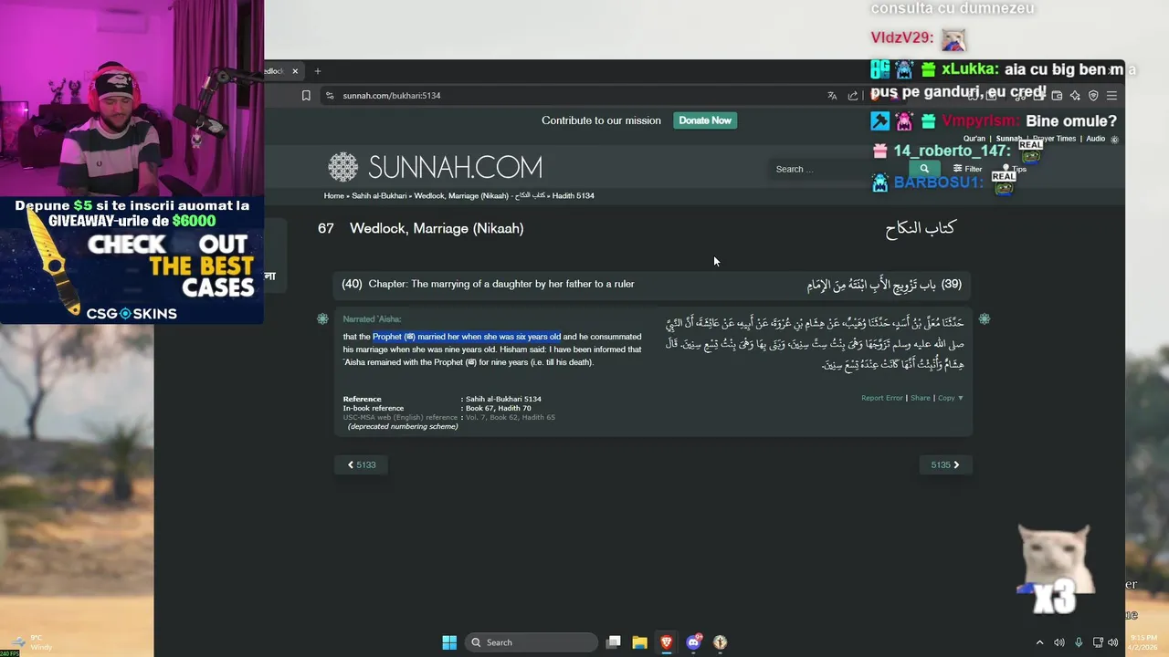Open the weather widget on taskbar
The width and height of the screenshot is (1169, 657).
tap(31, 642)
